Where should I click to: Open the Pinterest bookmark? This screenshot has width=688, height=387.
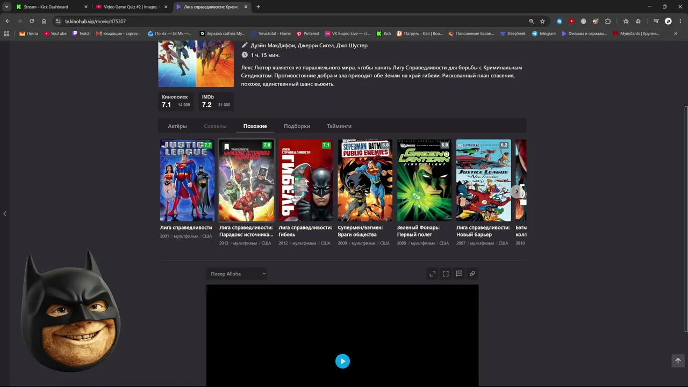(308, 33)
